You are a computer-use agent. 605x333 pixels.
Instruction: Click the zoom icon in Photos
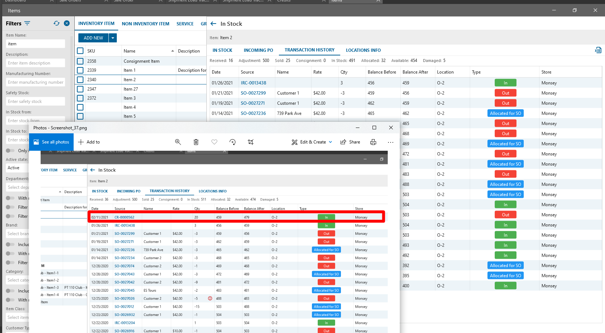point(178,142)
